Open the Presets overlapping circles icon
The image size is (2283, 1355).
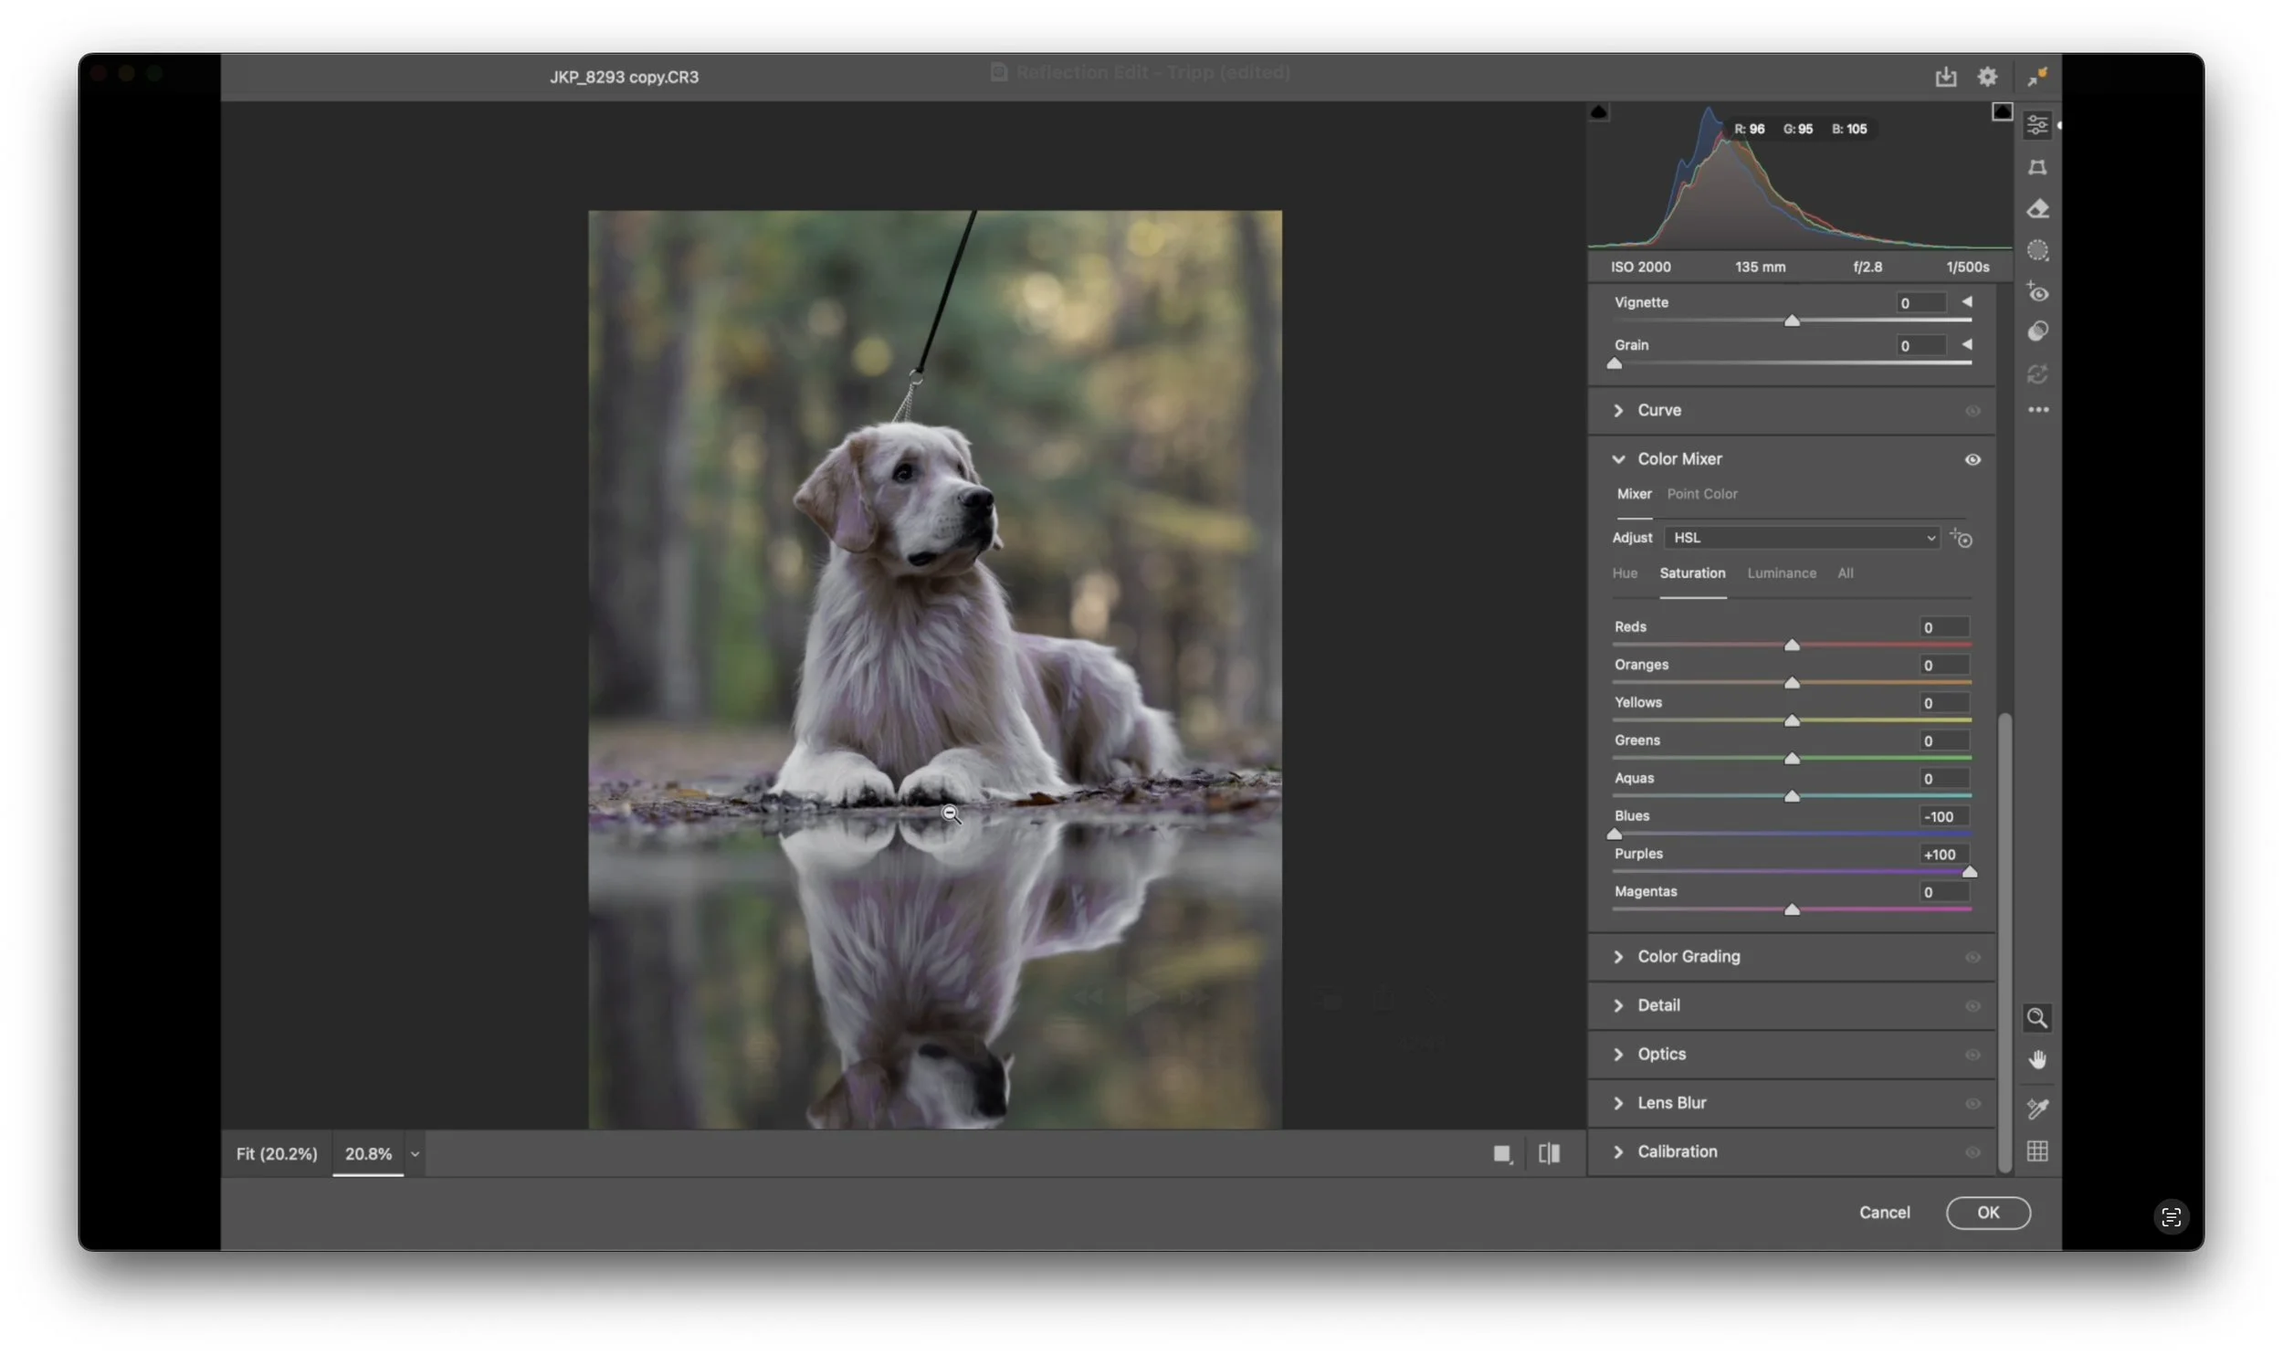click(2036, 331)
